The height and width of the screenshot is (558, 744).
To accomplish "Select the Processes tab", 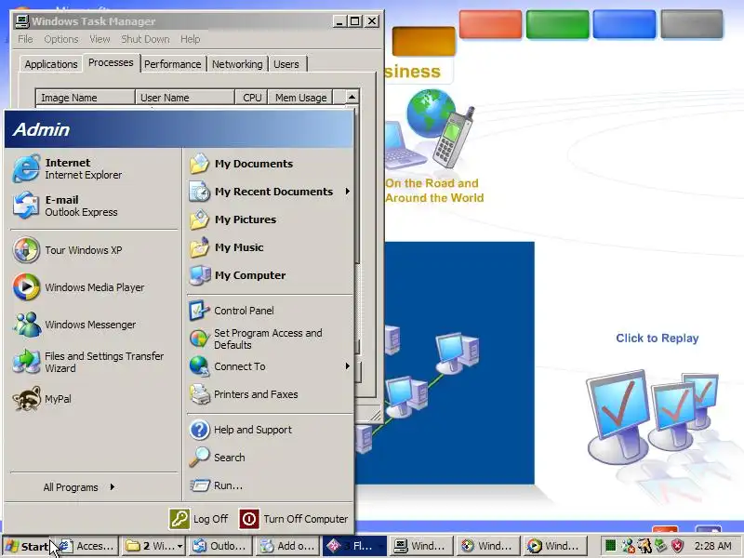I will tap(111, 62).
